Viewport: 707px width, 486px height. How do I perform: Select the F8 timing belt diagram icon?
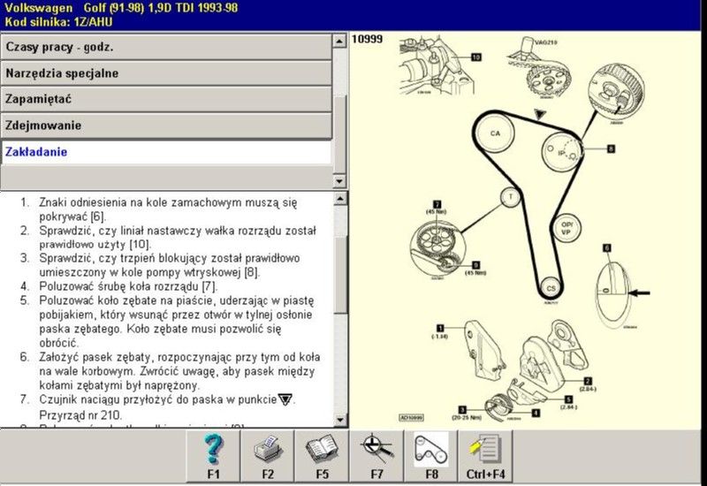(431, 455)
